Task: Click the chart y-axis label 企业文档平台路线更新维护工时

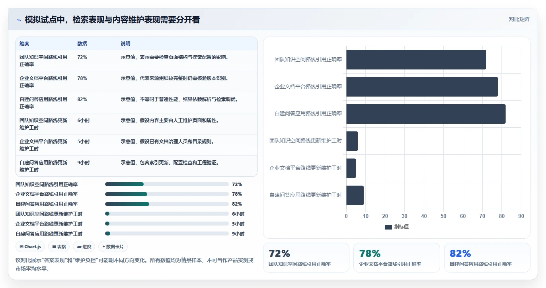Action: (306, 168)
